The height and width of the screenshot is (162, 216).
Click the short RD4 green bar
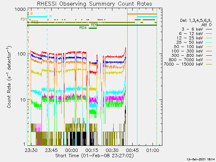click(93, 28)
